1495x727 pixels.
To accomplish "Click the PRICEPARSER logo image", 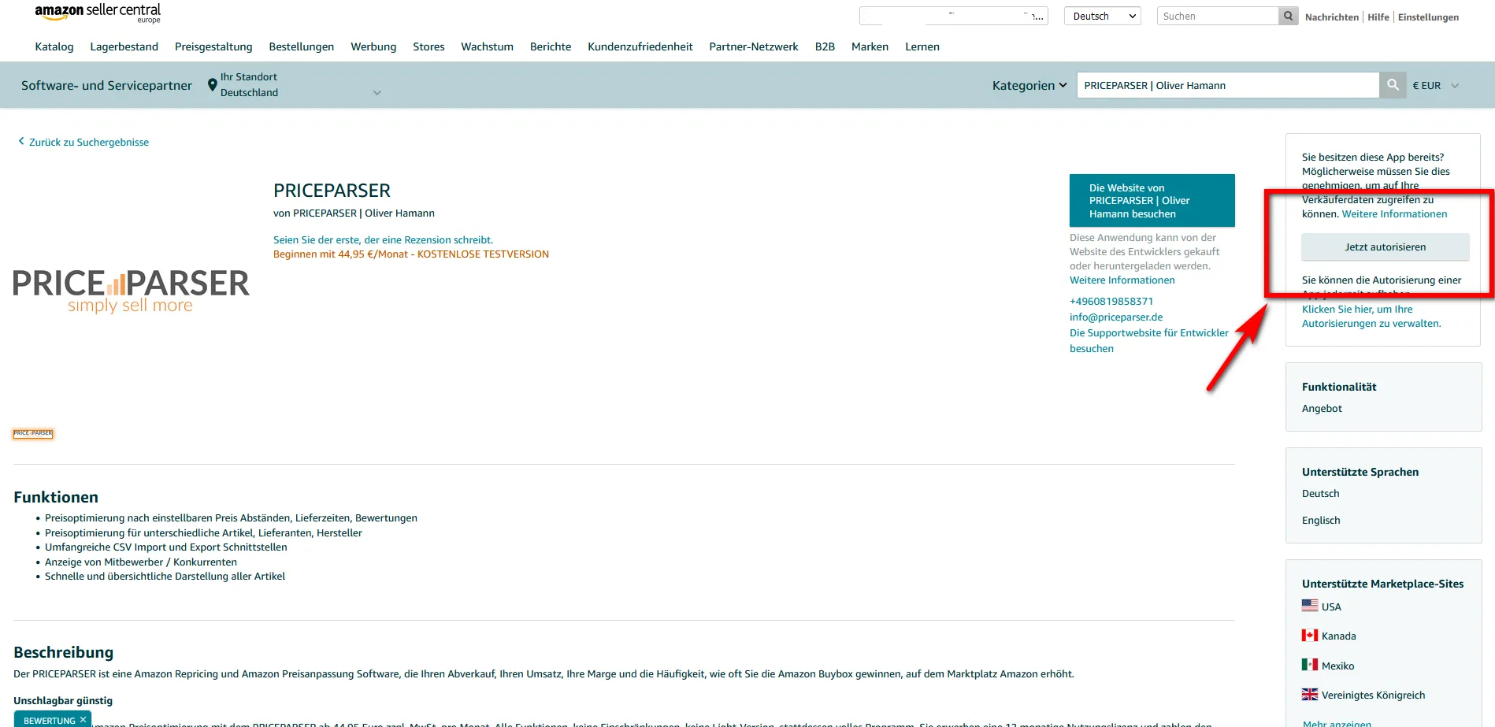I will [131, 291].
